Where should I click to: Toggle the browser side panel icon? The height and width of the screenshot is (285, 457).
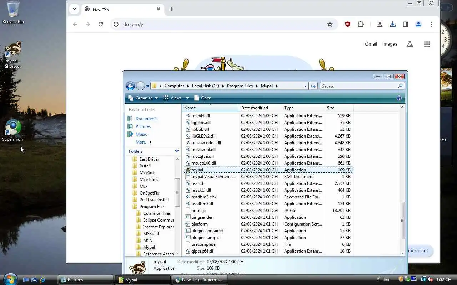point(406,24)
